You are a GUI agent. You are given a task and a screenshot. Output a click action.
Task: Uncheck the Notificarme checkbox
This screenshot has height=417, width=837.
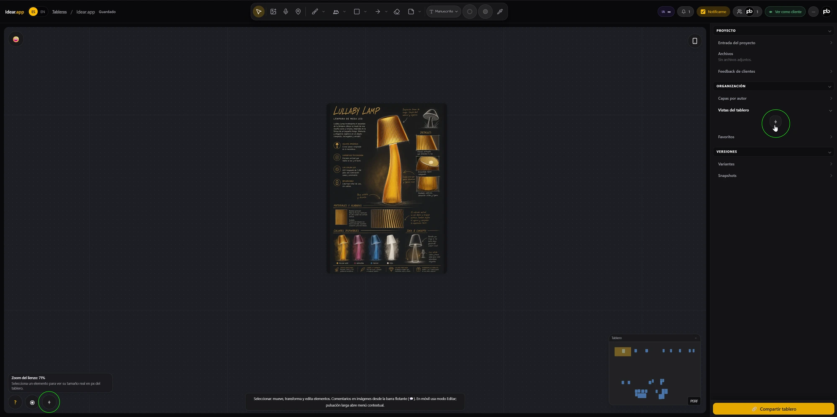(703, 12)
